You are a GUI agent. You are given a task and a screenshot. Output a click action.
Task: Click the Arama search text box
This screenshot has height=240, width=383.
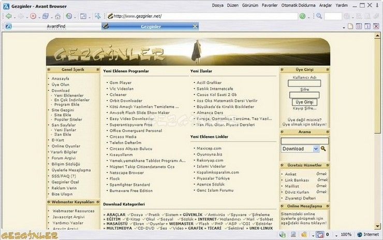pos(305,141)
